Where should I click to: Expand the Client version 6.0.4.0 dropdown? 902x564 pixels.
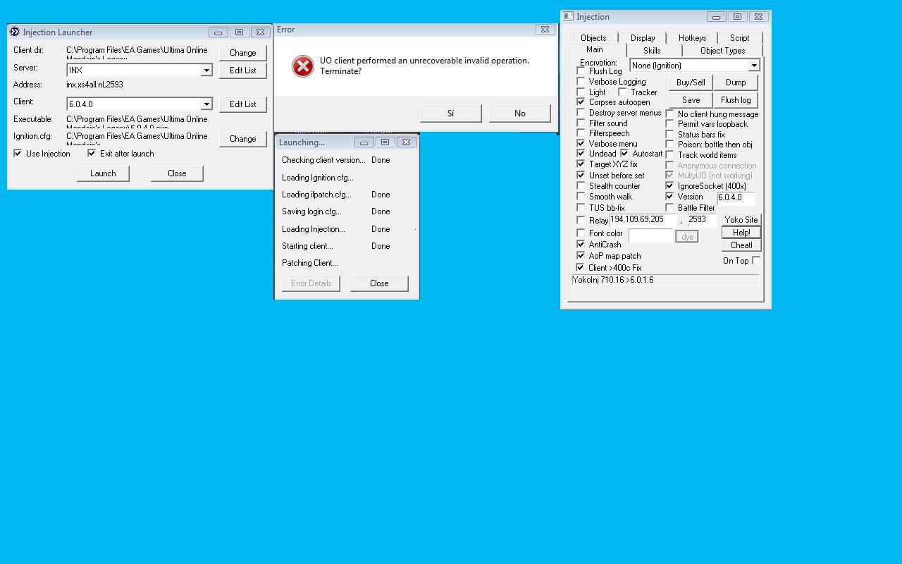(x=206, y=104)
